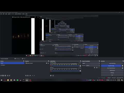Image resolution: width=124 pixels, height=93 pixels.
Task: Adjust the Mic/Aux volume slider handle
Action: point(80,71)
